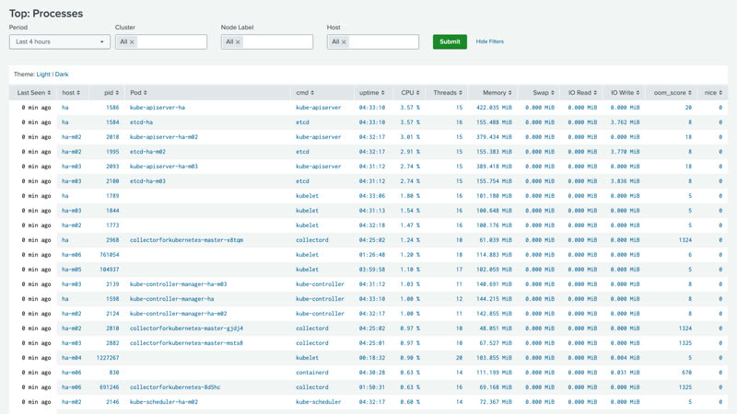Open pod kube-apiserver-ha-m02
The width and height of the screenshot is (737, 414).
(x=164, y=137)
